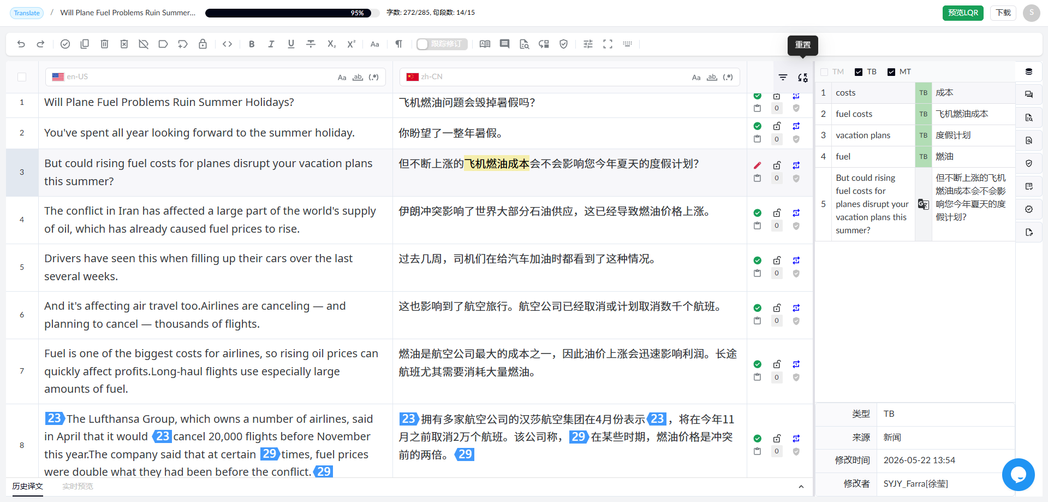Redo the last action

click(40, 44)
